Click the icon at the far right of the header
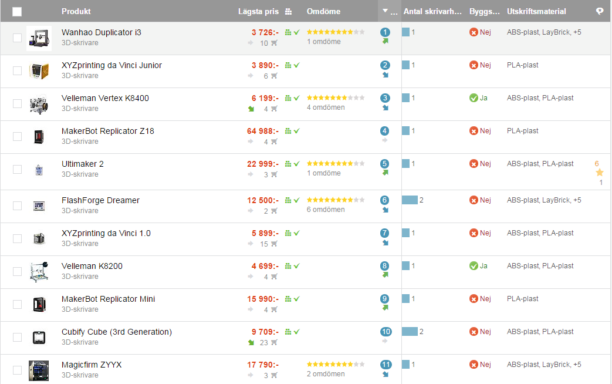Screen dimensions: 612x384 click(x=600, y=11)
